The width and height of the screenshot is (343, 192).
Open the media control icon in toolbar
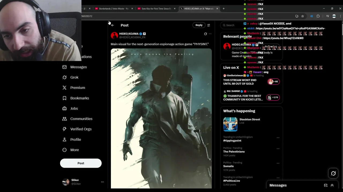pyautogui.click(x=328, y=16)
